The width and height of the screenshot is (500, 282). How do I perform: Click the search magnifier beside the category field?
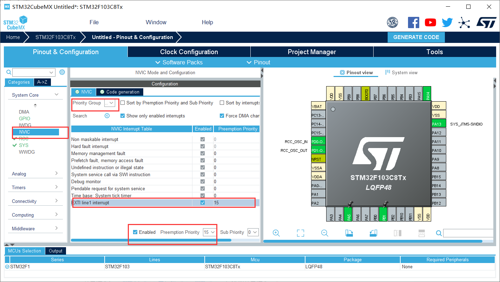coord(9,72)
